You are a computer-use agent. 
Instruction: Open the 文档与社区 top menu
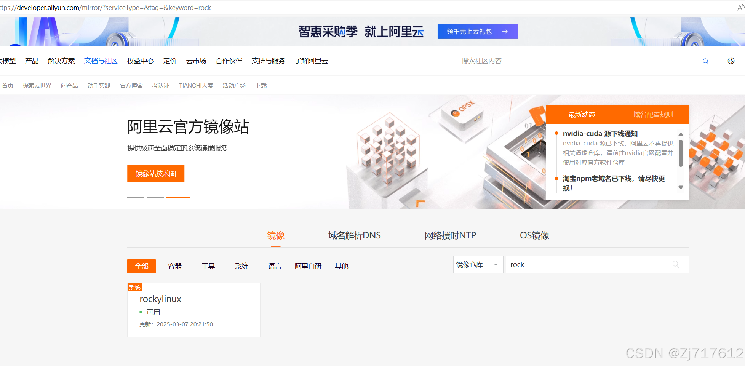[101, 61]
